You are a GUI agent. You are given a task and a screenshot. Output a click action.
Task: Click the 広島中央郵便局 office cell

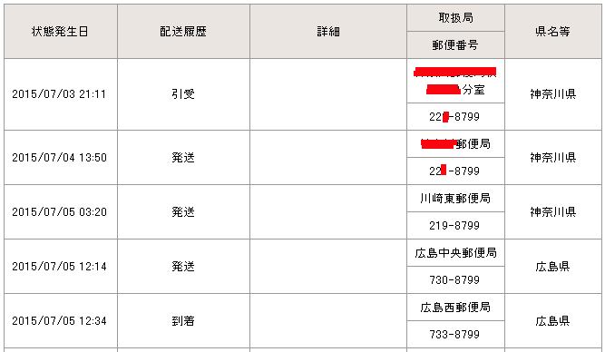pyautogui.click(x=455, y=252)
